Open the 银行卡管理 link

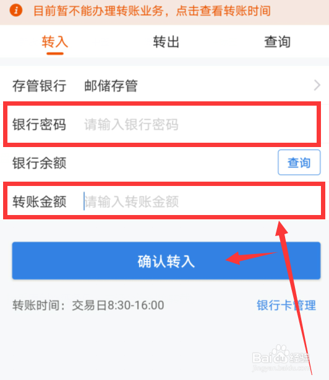point(286,305)
